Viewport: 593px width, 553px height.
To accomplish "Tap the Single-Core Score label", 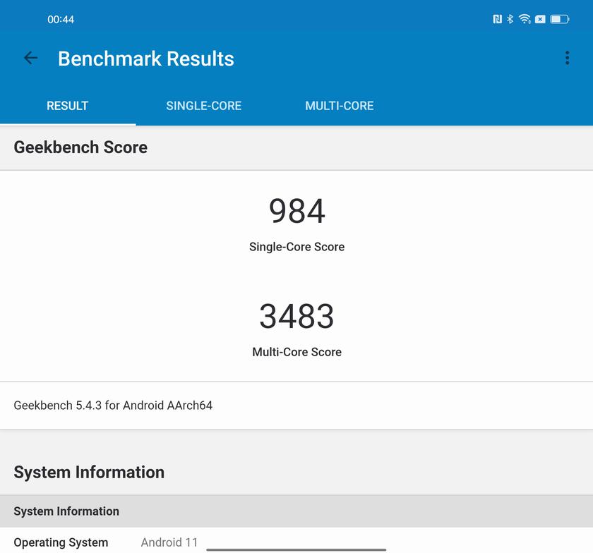I will click(x=296, y=247).
